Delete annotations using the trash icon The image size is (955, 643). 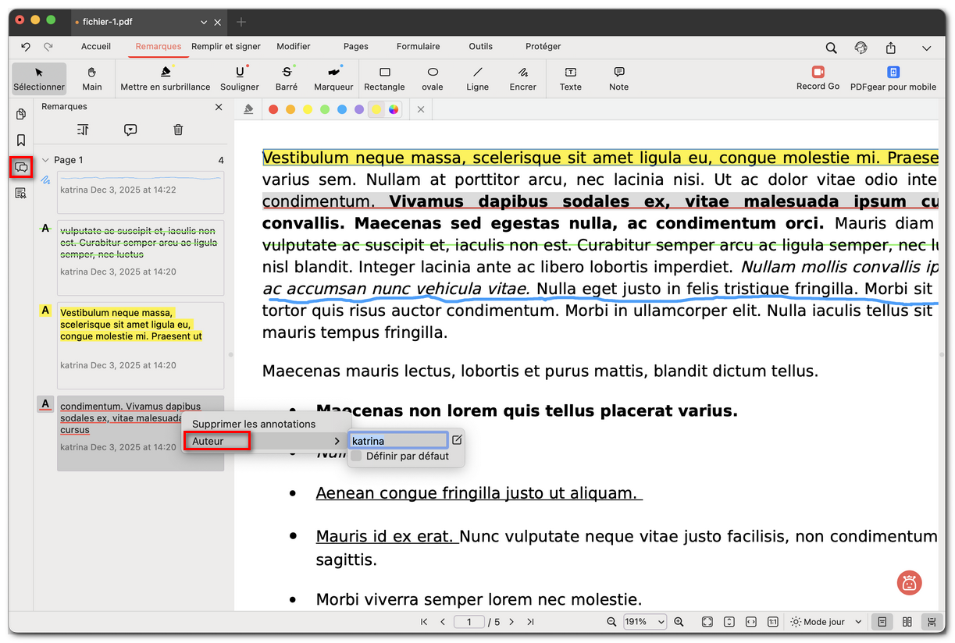[x=178, y=130]
